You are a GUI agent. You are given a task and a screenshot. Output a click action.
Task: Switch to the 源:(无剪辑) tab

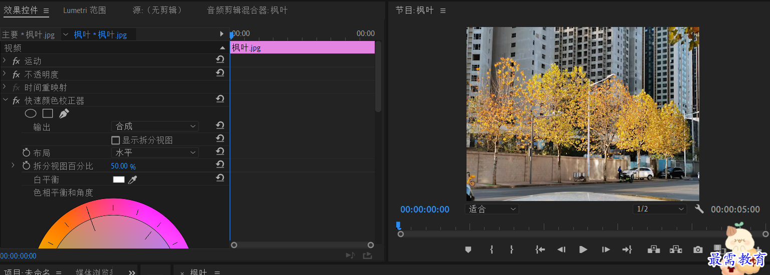pyautogui.click(x=157, y=10)
